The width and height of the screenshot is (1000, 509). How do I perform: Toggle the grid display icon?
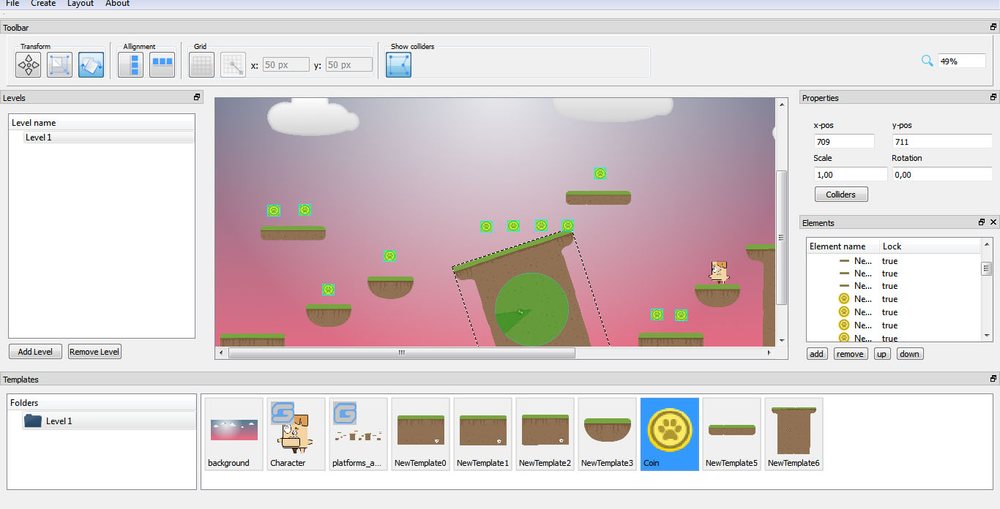click(x=202, y=65)
